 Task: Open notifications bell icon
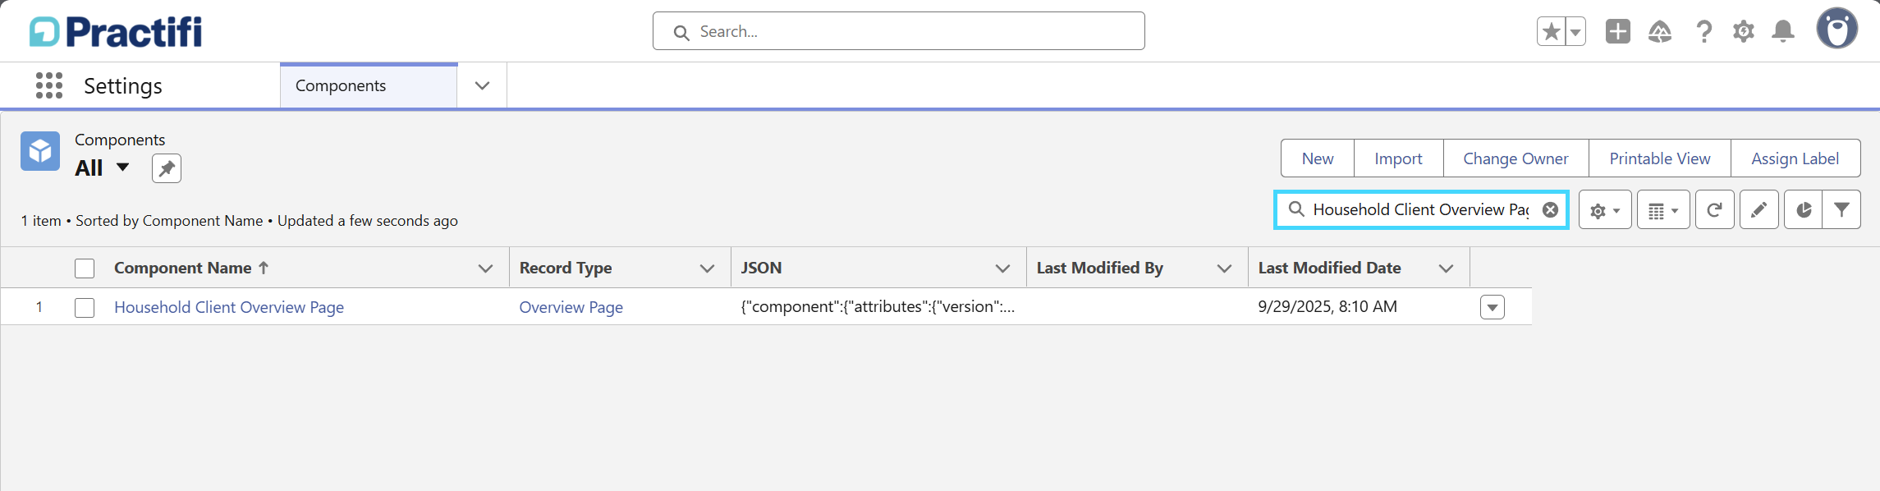pyautogui.click(x=1783, y=31)
